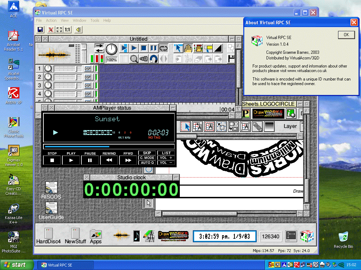Click the DSP button on track 4
The width and height of the screenshot is (361, 270).
coord(87,94)
